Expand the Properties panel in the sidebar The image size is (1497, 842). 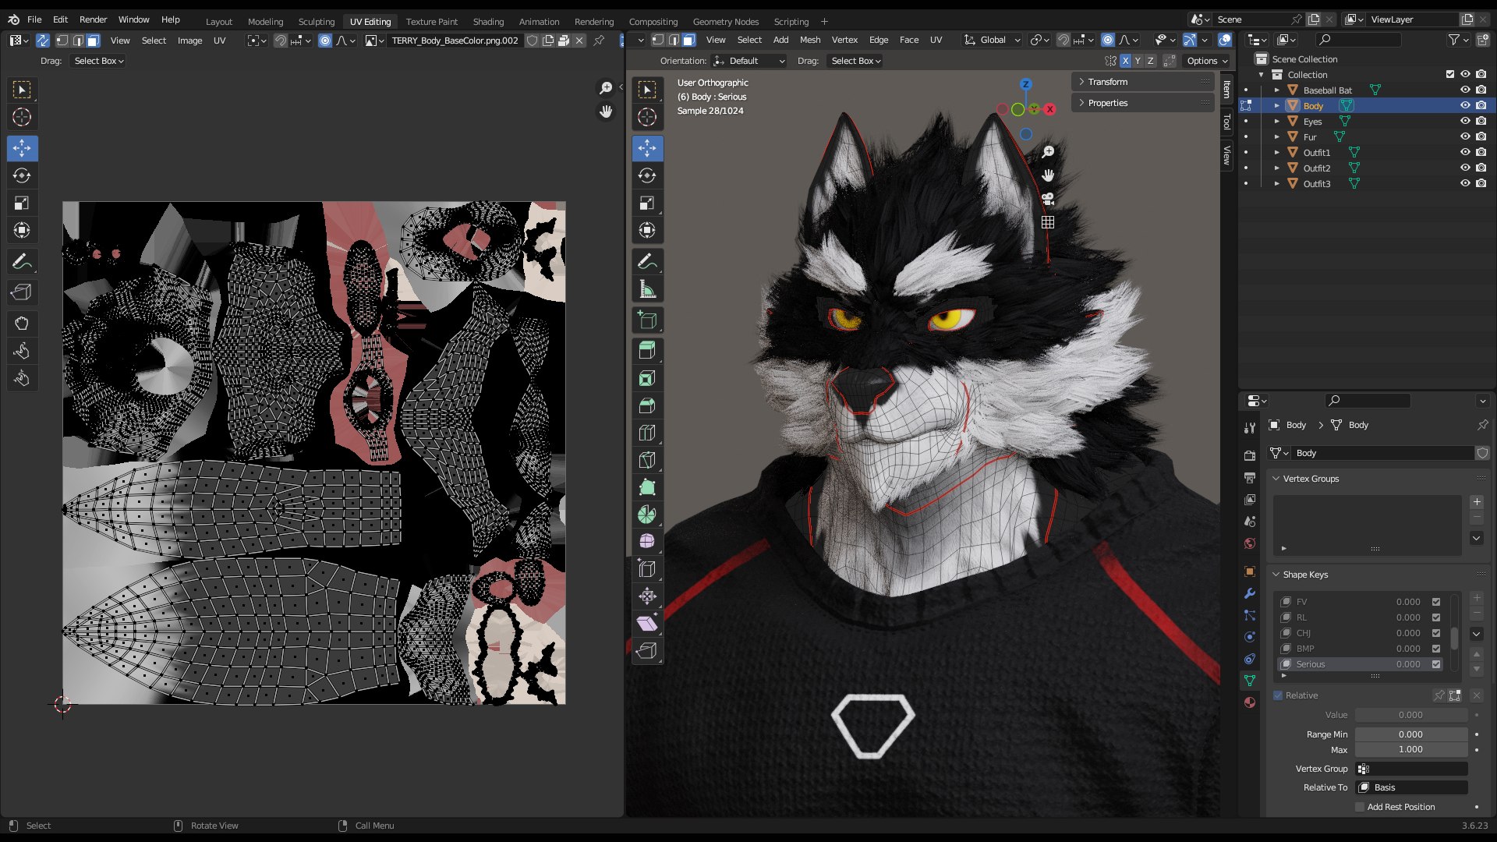1142,103
